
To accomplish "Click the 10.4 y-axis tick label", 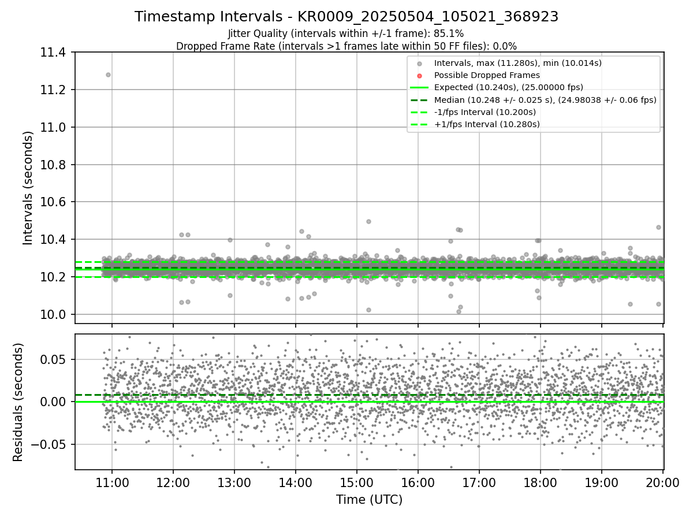I will pos(54,240).
